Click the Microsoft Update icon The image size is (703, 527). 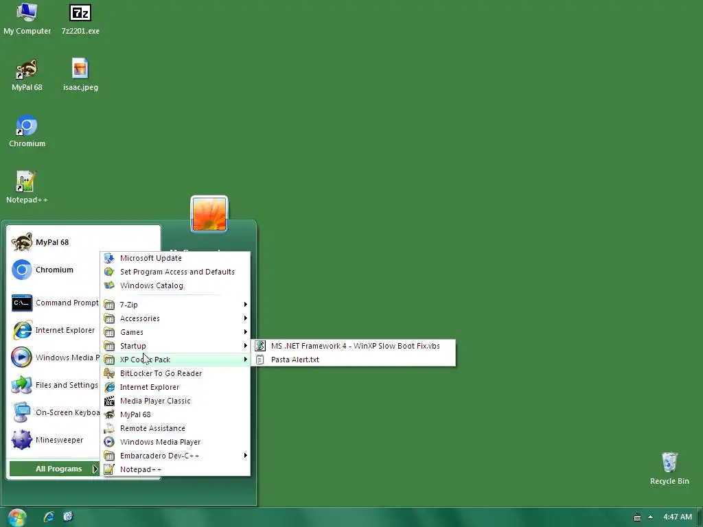tap(109, 258)
